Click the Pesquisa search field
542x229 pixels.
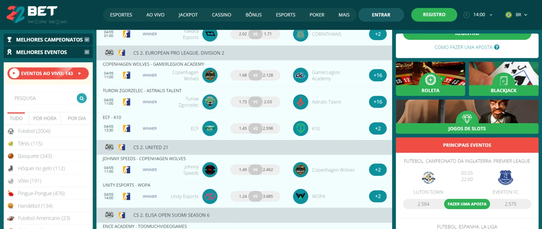tap(42, 98)
